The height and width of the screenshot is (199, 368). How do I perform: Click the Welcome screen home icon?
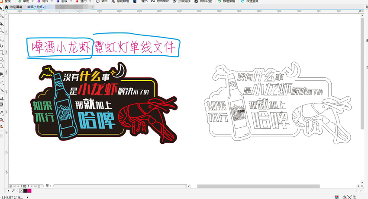[x=6, y=7]
